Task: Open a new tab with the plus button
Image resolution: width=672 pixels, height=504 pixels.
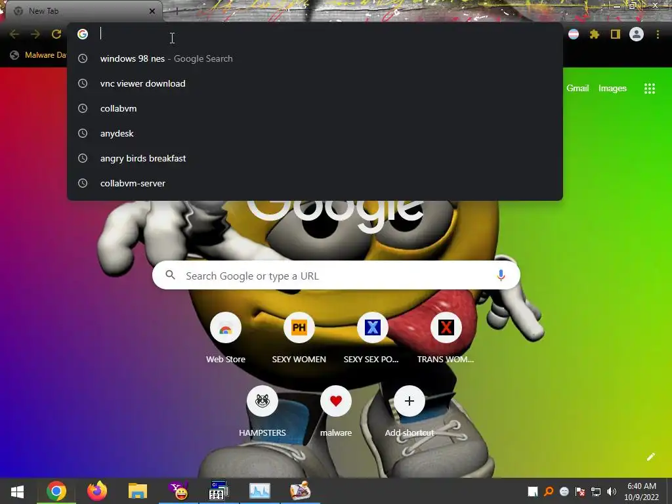Action: pos(177,11)
